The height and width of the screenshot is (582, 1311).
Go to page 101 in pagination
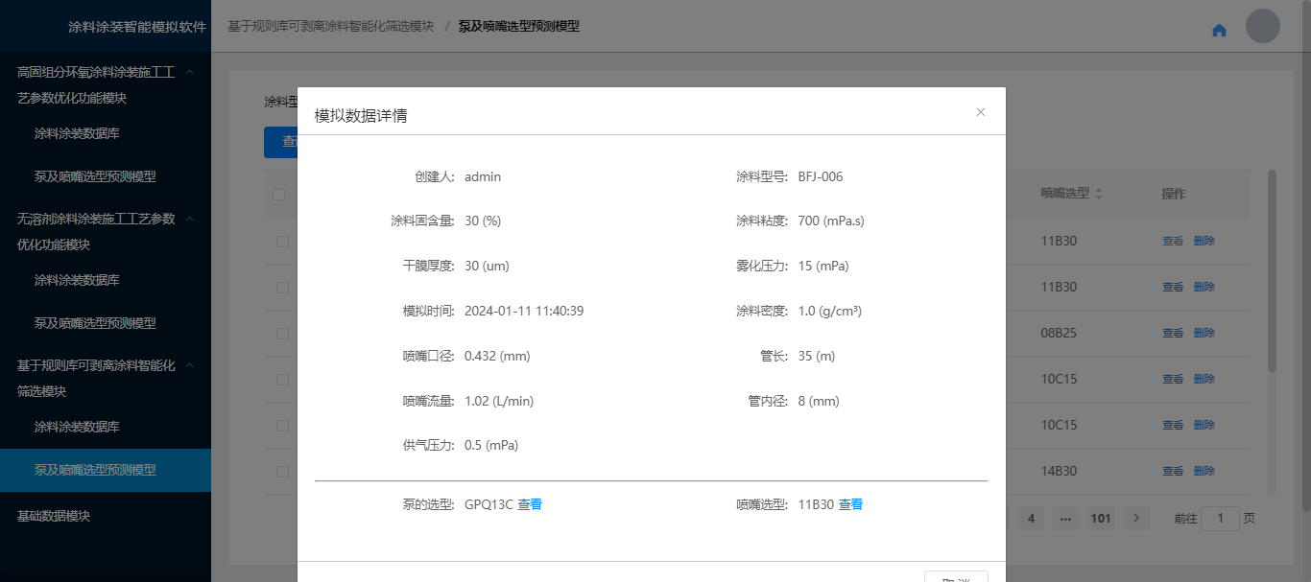[x=1101, y=518]
